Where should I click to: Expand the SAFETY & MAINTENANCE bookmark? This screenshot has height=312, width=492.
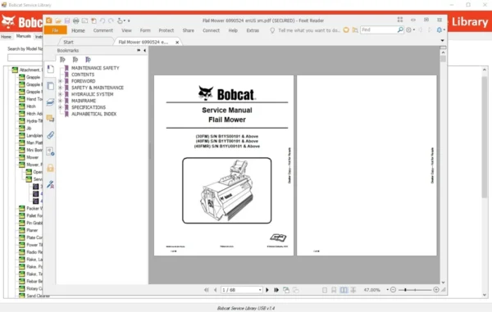point(60,88)
